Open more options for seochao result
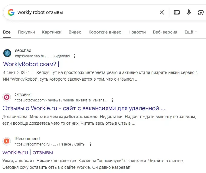The height and width of the screenshot is (173, 206). (74, 56)
